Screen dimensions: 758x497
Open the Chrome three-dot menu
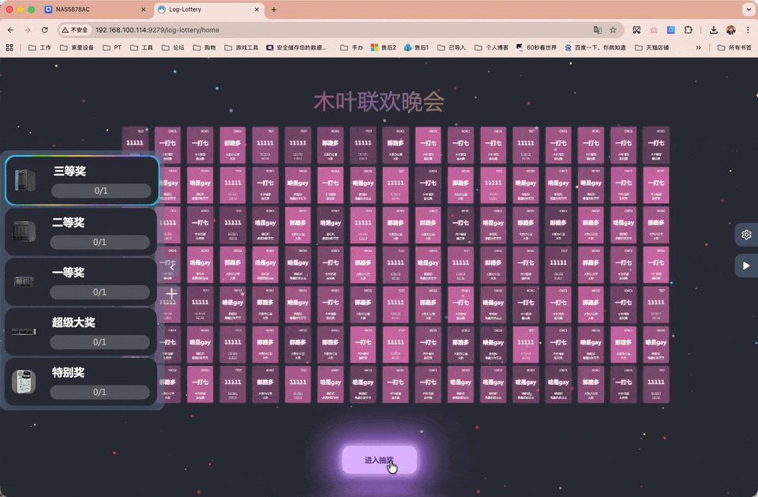749,29
